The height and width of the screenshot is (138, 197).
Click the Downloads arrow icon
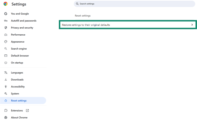click(6, 80)
